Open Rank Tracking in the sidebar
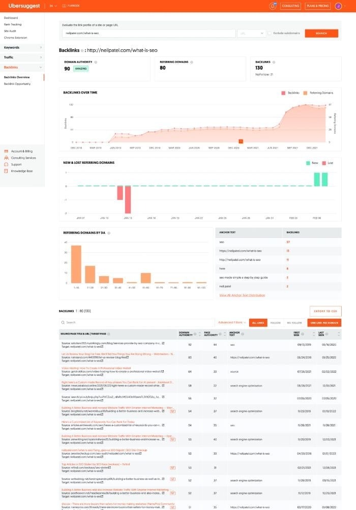Screen dimensions: 356x510 [13, 24]
